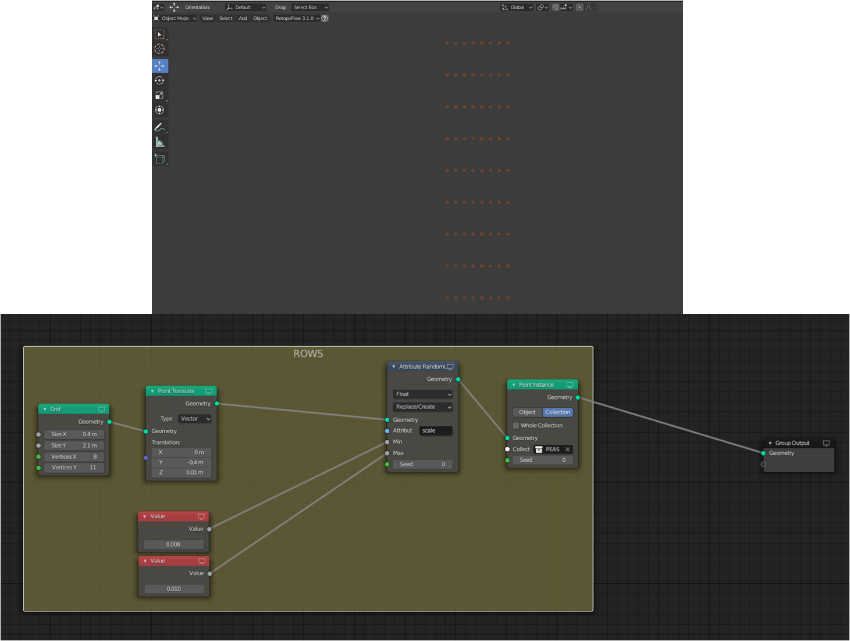
Task: Switch Point Instance to Collection mode
Action: (x=557, y=412)
